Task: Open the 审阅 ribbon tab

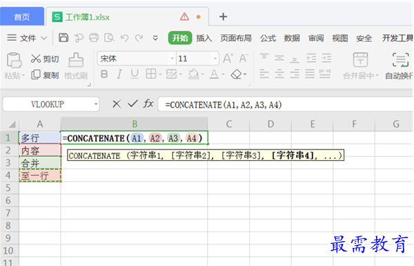Action: pos(316,38)
